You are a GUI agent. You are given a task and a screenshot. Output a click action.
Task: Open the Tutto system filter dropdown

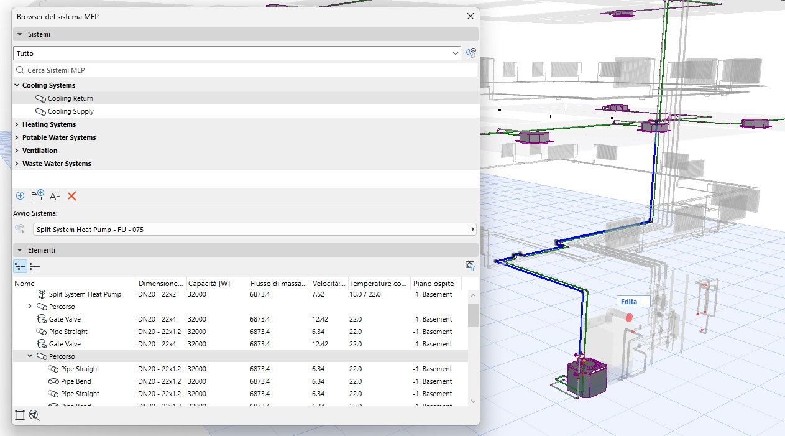click(237, 53)
